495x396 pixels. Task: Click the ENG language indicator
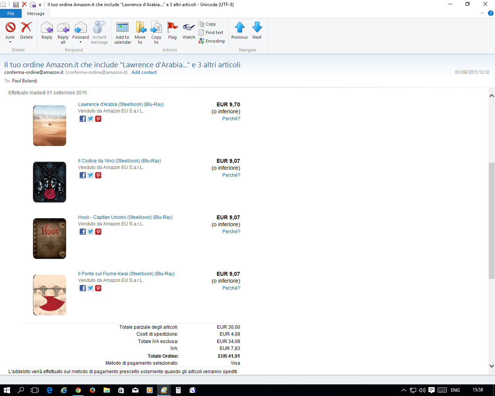click(455, 390)
